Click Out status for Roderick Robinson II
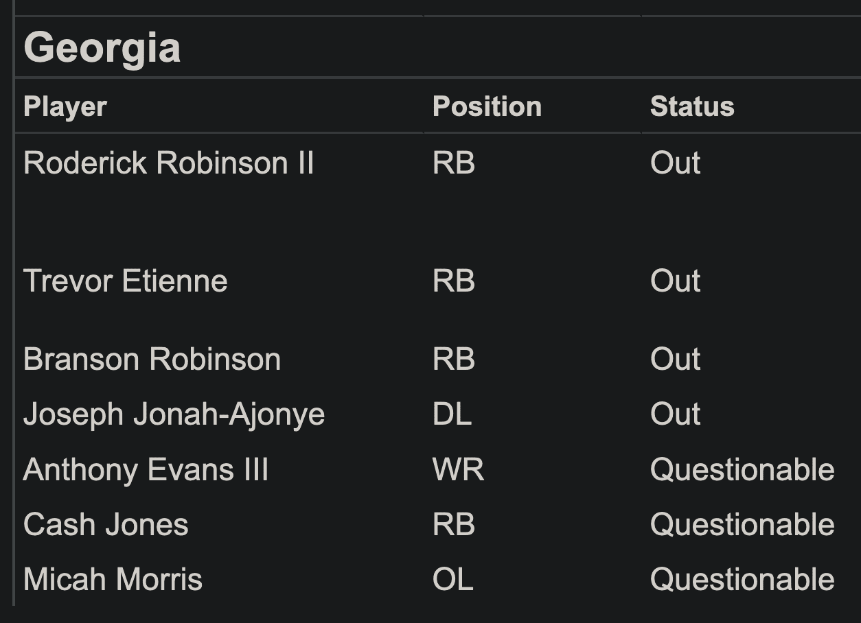861x623 pixels. (x=675, y=163)
